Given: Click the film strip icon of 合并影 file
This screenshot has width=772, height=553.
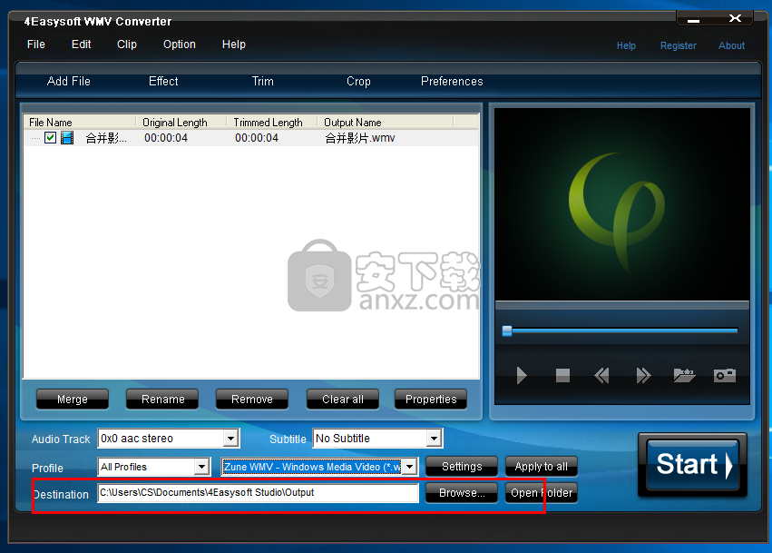Looking at the screenshot, I should [x=67, y=138].
